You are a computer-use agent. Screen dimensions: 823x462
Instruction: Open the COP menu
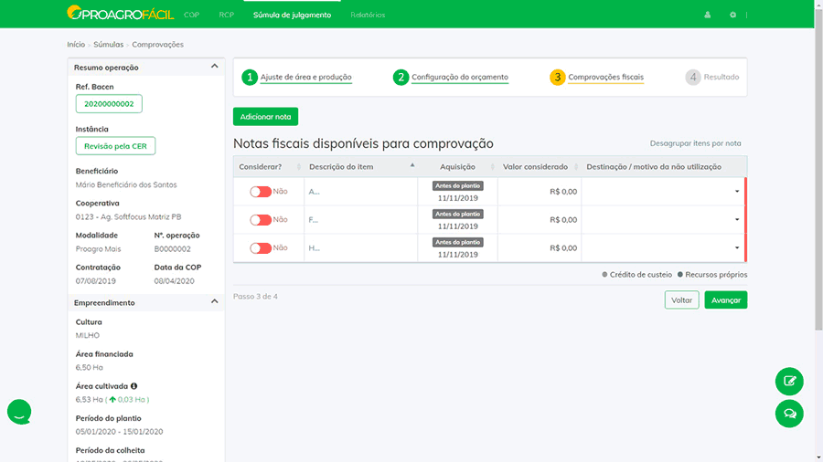(192, 15)
